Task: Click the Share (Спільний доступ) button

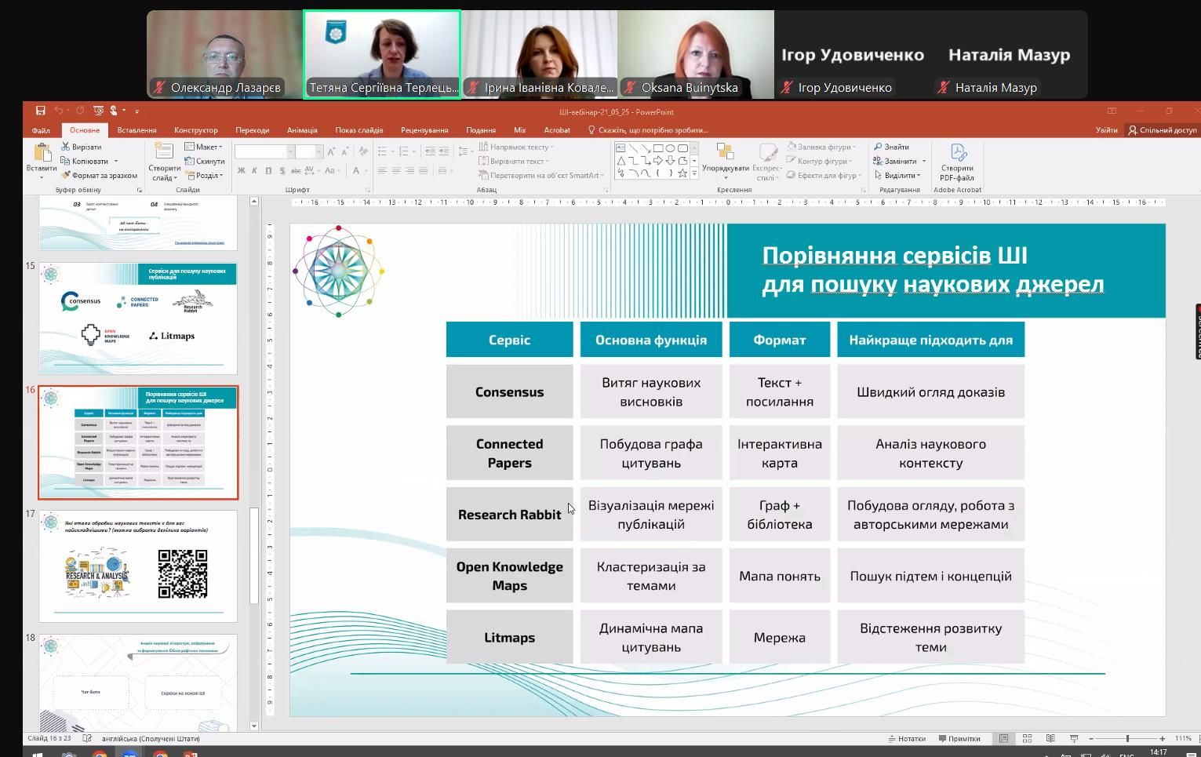Action: tap(1162, 130)
